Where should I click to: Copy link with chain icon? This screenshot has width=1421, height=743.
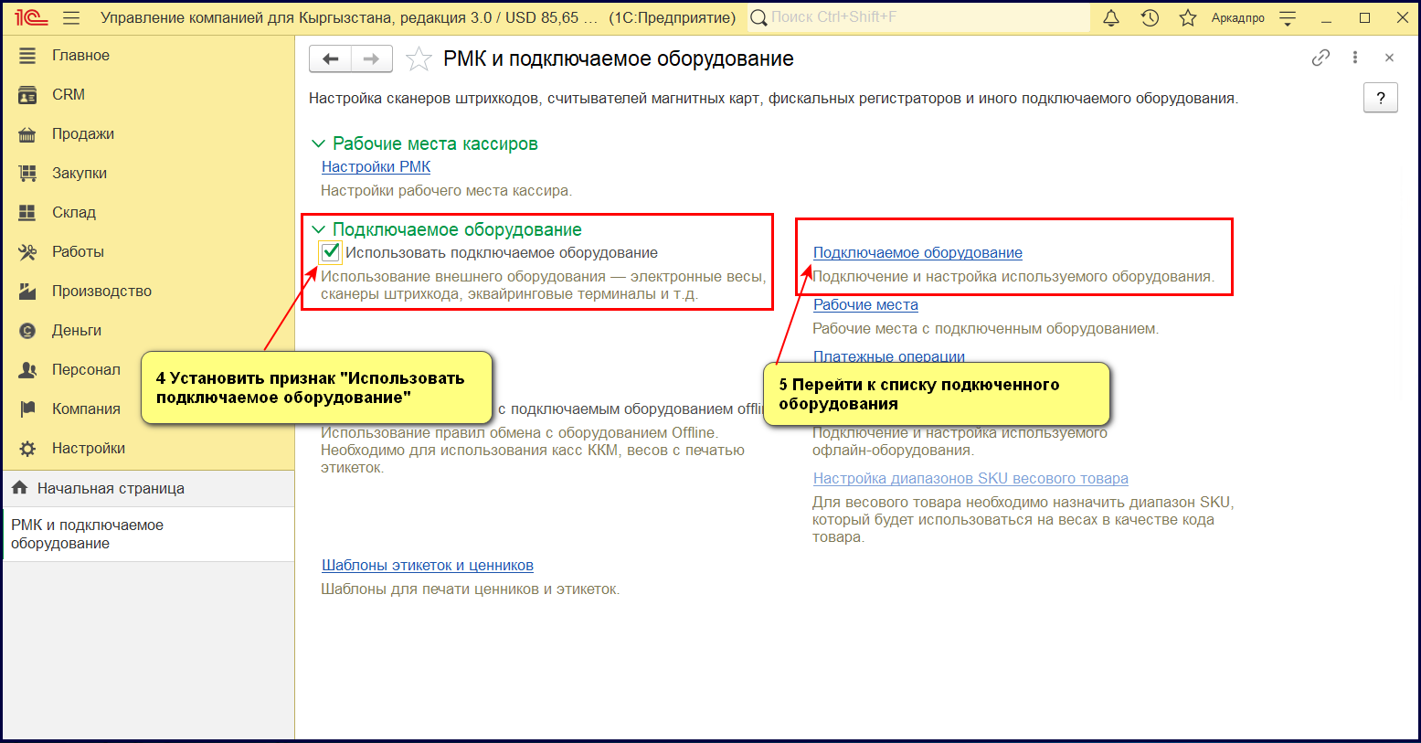[x=1320, y=58]
